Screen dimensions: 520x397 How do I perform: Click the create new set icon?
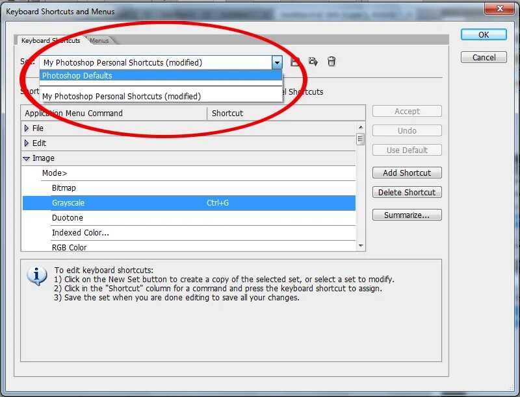[313, 62]
